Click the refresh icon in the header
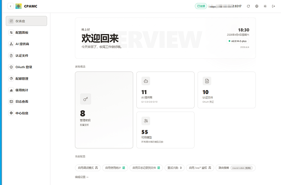 point(248,6)
